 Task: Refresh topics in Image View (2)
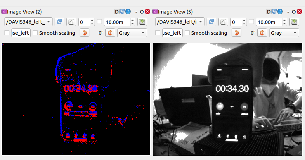click(x=59, y=22)
